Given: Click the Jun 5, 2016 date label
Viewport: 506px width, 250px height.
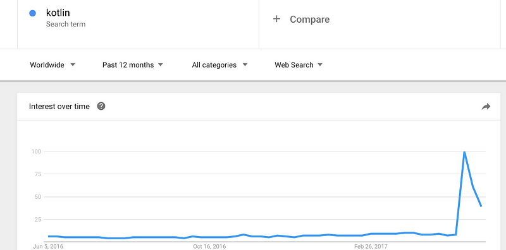Looking at the screenshot, I should 48,247.
